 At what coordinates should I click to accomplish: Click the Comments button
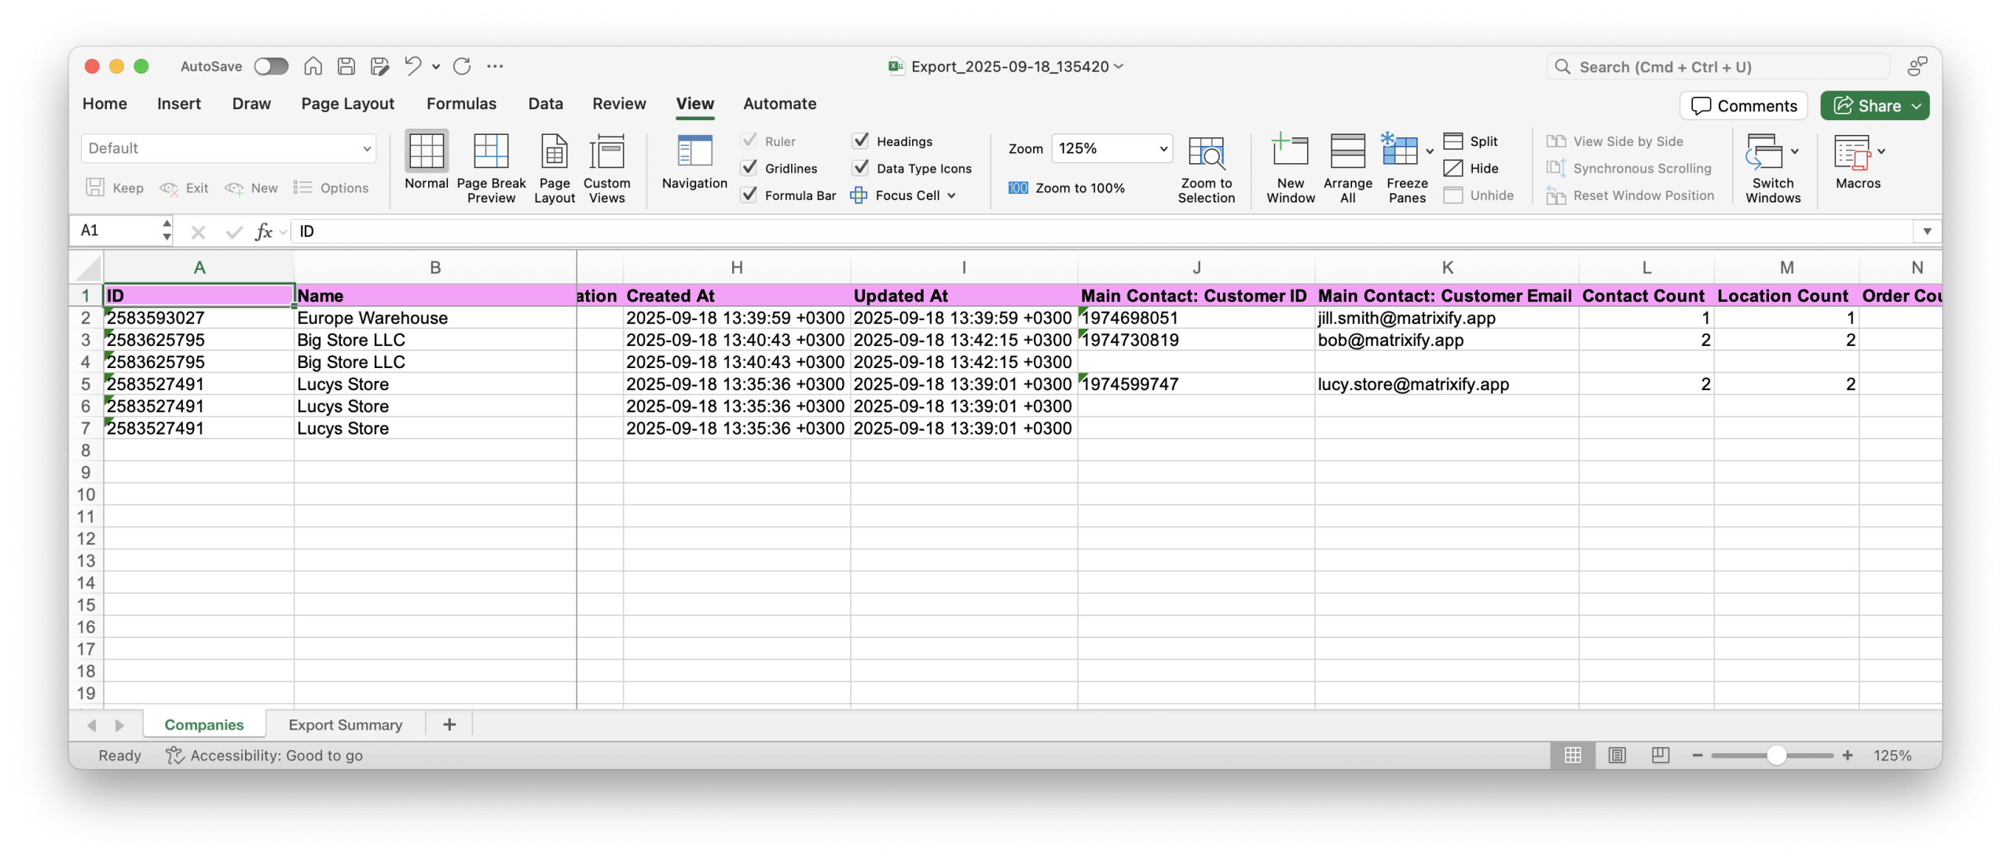pyautogui.click(x=1743, y=106)
